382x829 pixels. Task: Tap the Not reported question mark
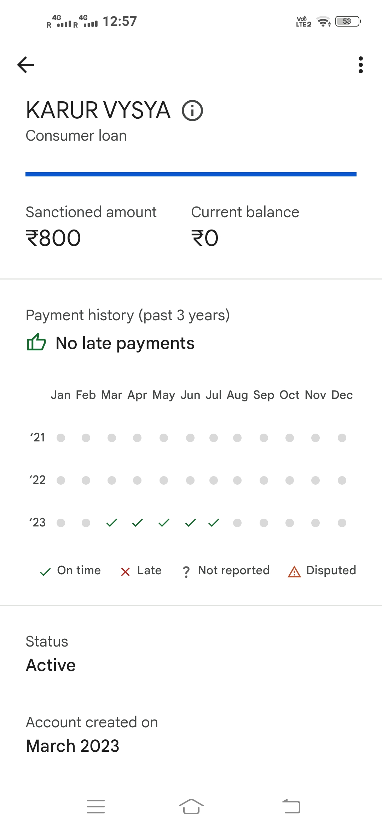[x=186, y=571]
